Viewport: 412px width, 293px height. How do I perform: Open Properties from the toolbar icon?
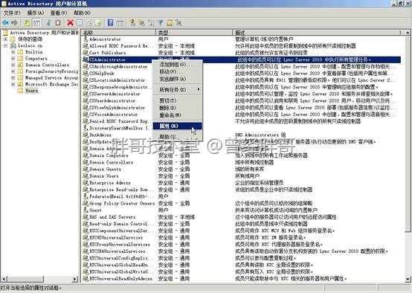80,23
